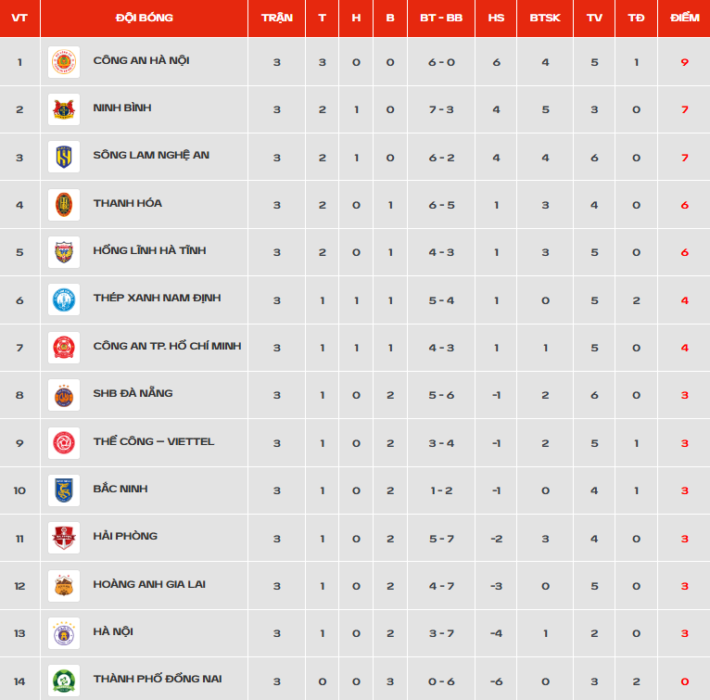Open the Sông Lam Nghệ An logo
This screenshot has height=700, width=710.
click(x=64, y=158)
